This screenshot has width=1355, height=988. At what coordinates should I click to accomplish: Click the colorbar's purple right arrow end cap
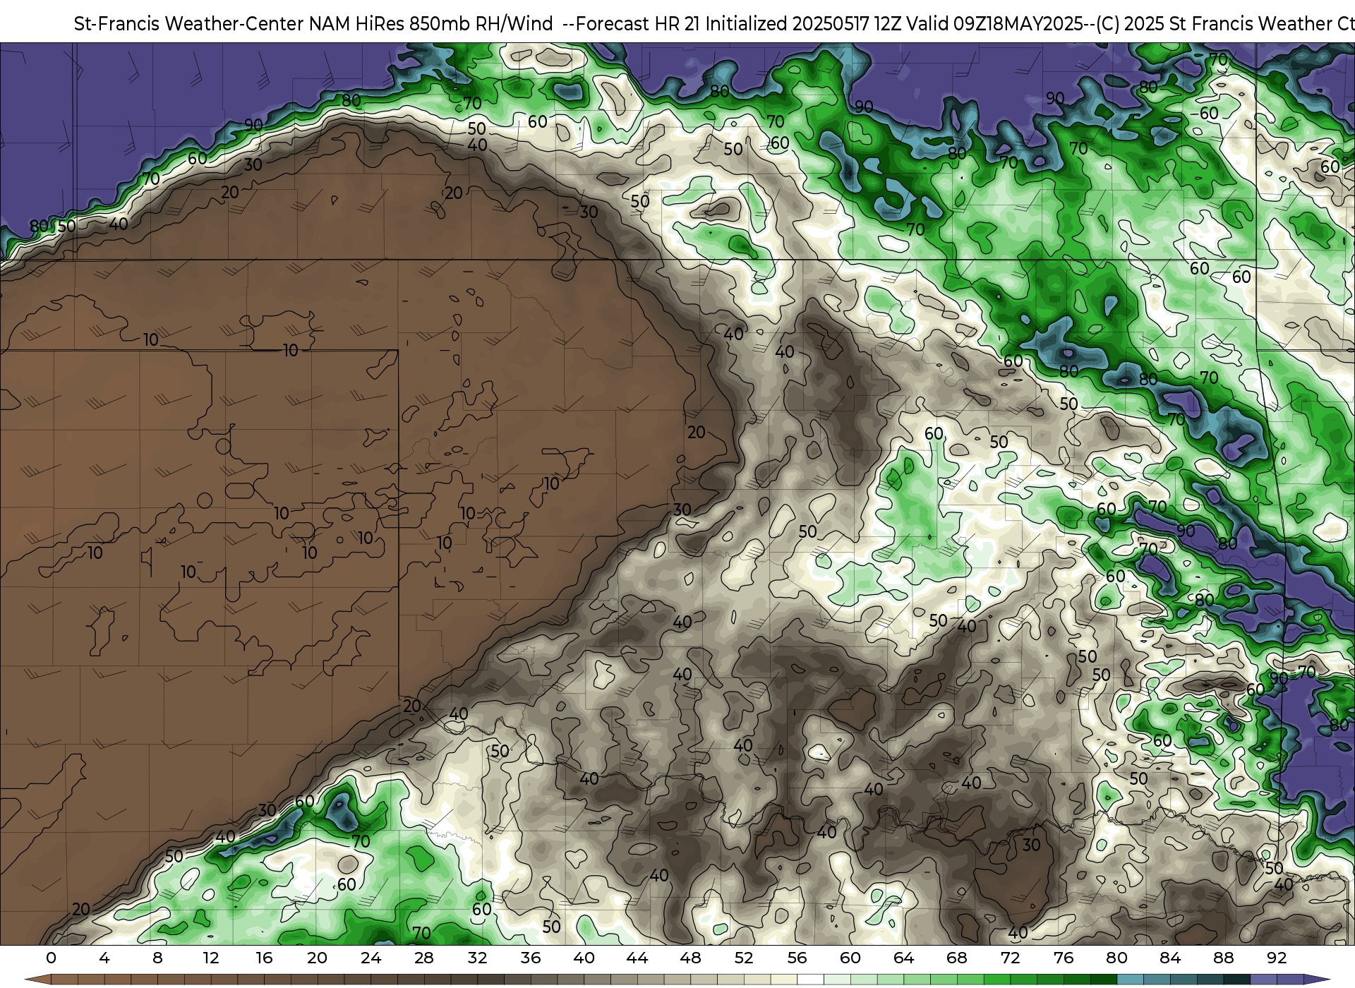[x=1317, y=980]
